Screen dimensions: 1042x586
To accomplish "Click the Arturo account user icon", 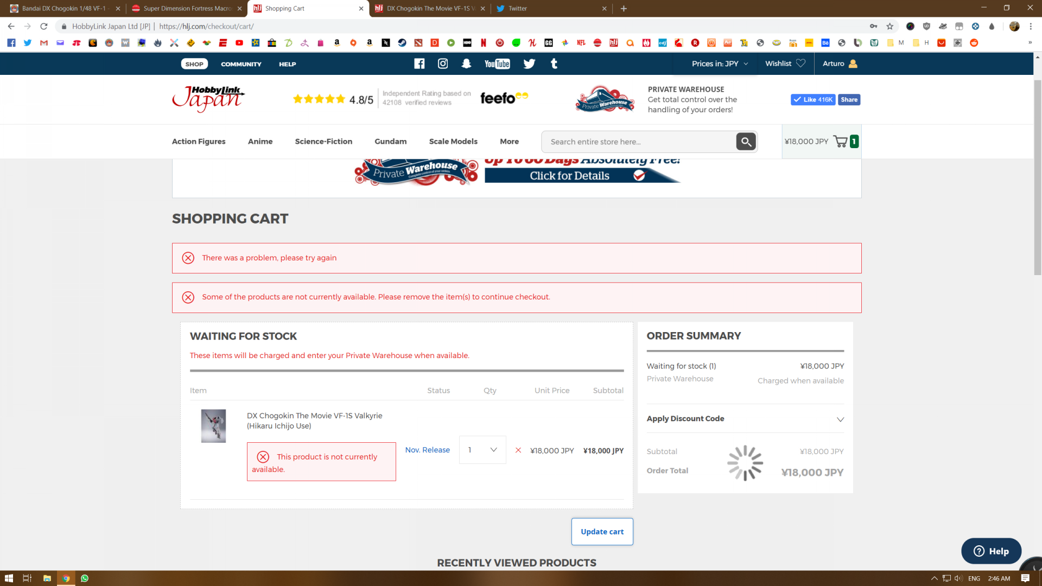I will click(853, 63).
